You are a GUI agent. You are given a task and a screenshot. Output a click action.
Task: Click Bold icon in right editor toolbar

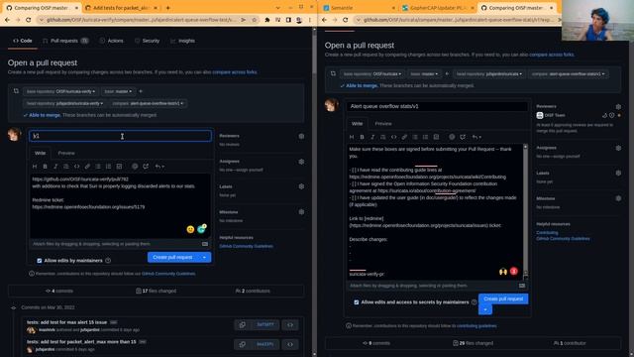[x=362, y=137]
